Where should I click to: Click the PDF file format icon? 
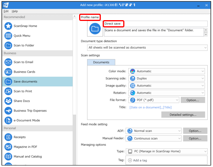(133, 100)
